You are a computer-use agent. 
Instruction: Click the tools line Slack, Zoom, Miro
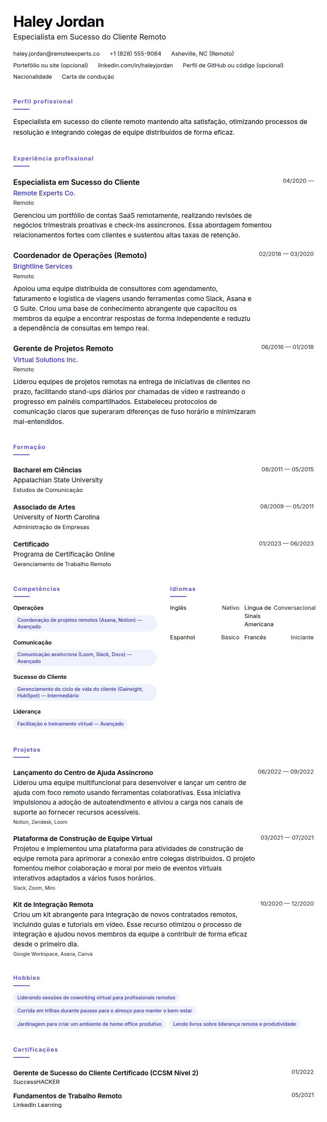click(34, 888)
